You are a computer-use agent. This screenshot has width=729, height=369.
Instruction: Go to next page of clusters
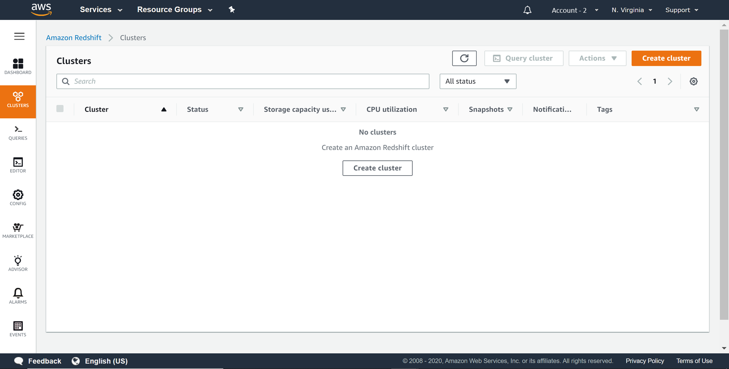pos(670,81)
